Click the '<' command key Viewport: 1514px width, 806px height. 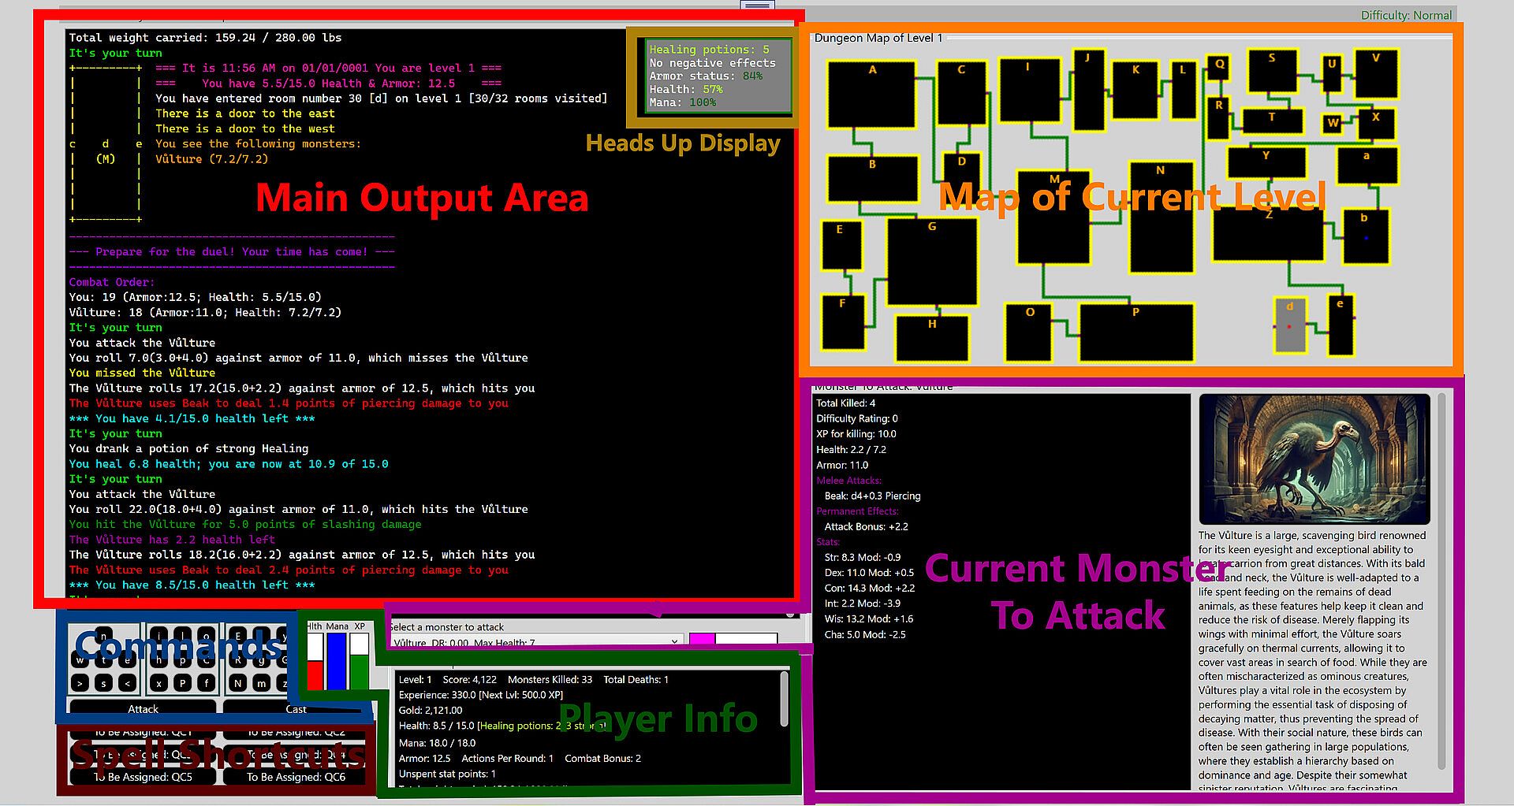coord(127,683)
